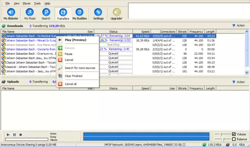Open the My Buddies panel
250x147 pixels.
[x=80, y=14]
